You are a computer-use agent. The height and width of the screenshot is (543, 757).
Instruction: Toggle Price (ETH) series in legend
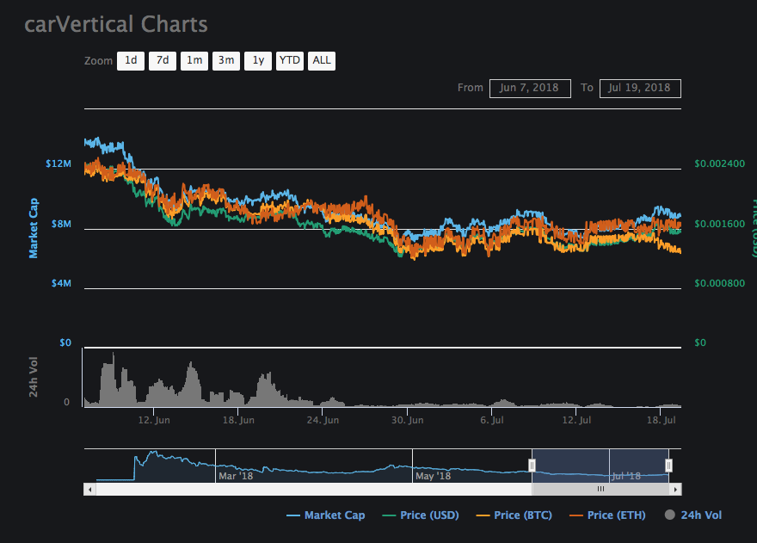607,515
